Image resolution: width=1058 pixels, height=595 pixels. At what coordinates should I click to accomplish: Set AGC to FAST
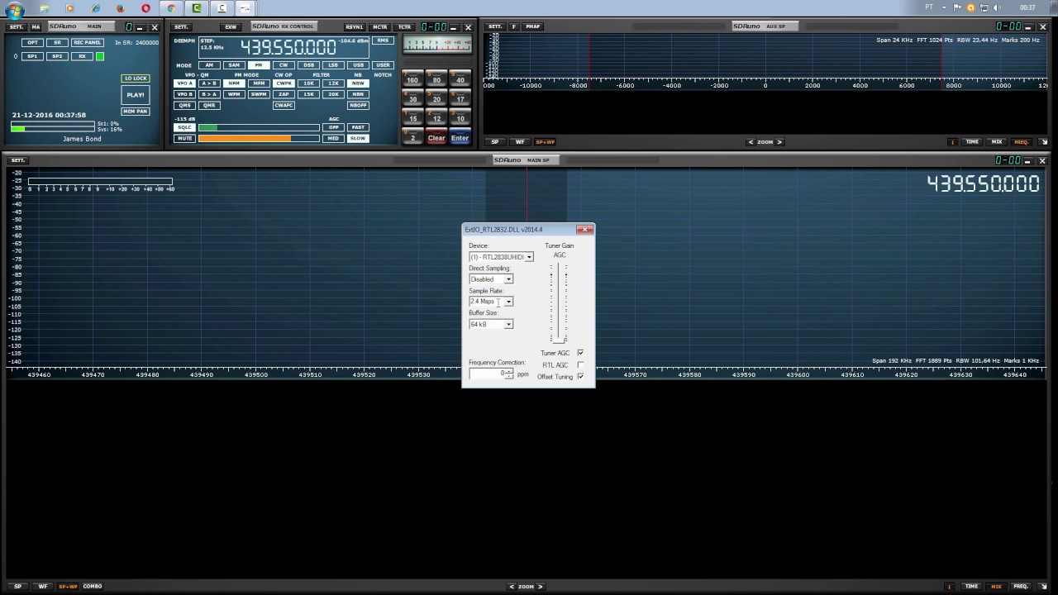[x=358, y=127]
